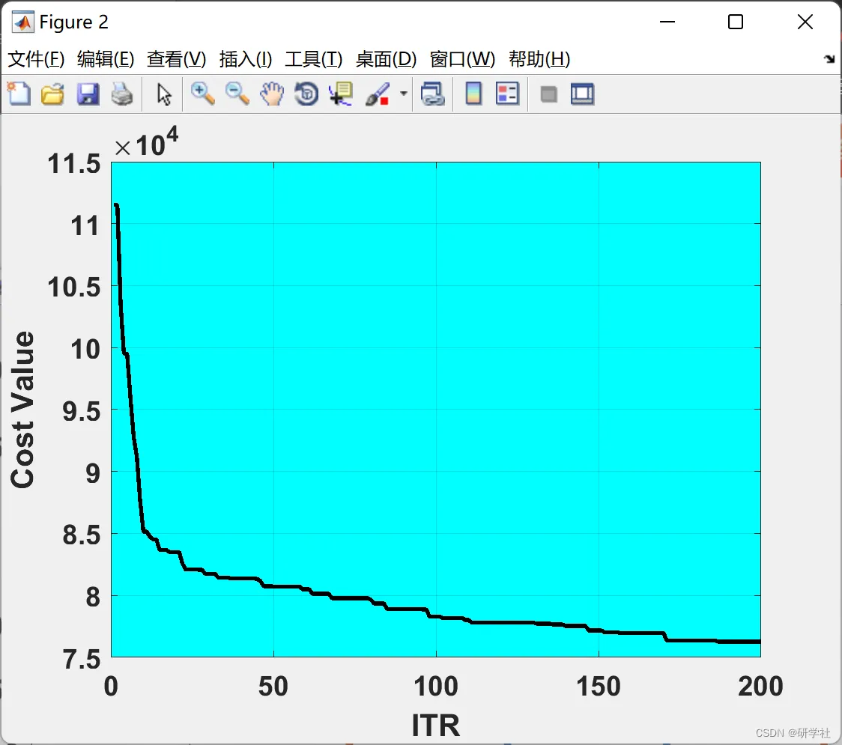Screen dimensions: 842x745
Task: Open the 文件(F) menu
Action: pyautogui.click(x=36, y=59)
